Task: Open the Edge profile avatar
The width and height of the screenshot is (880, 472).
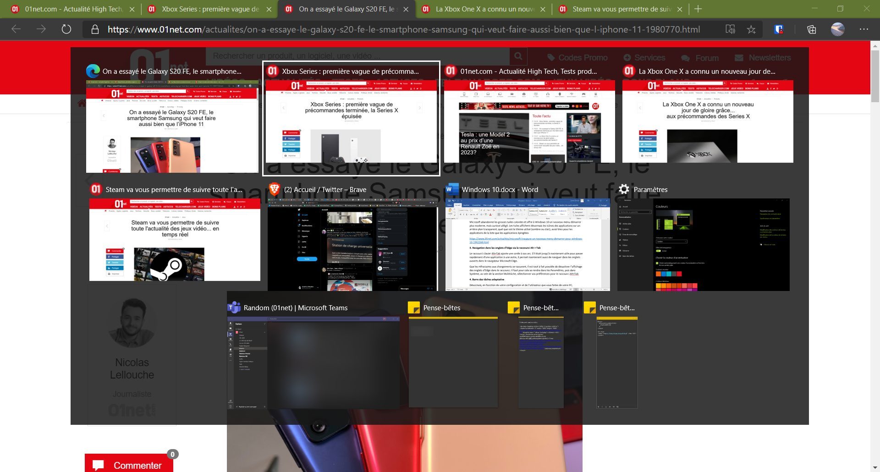Action: [837, 29]
